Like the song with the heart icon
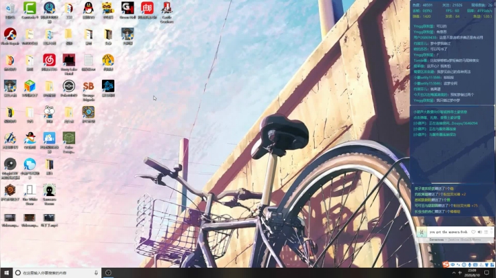 pyautogui.click(x=473, y=232)
